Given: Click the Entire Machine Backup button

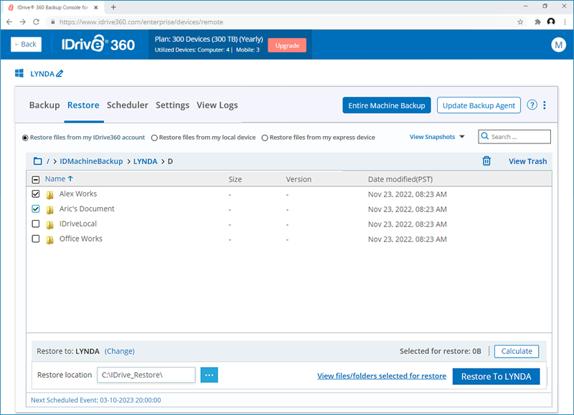Looking at the screenshot, I should tap(387, 105).
